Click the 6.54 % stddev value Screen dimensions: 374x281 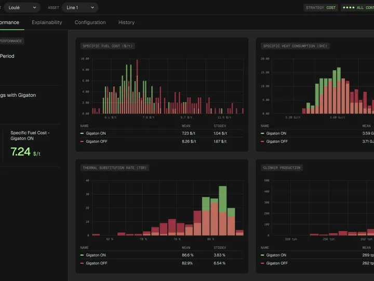(x=219, y=263)
